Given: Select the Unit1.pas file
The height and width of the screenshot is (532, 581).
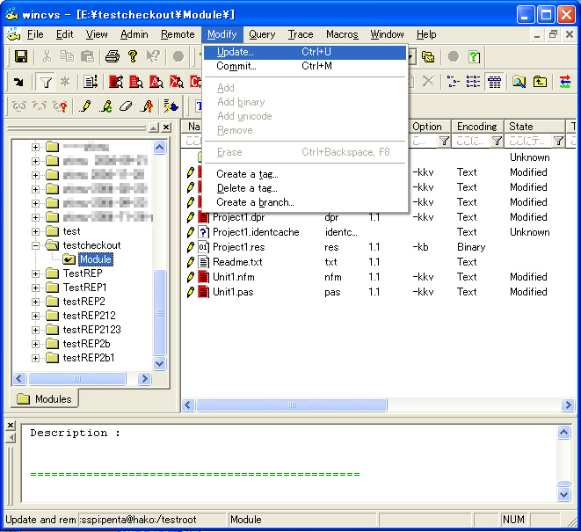Looking at the screenshot, I should [233, 292].
